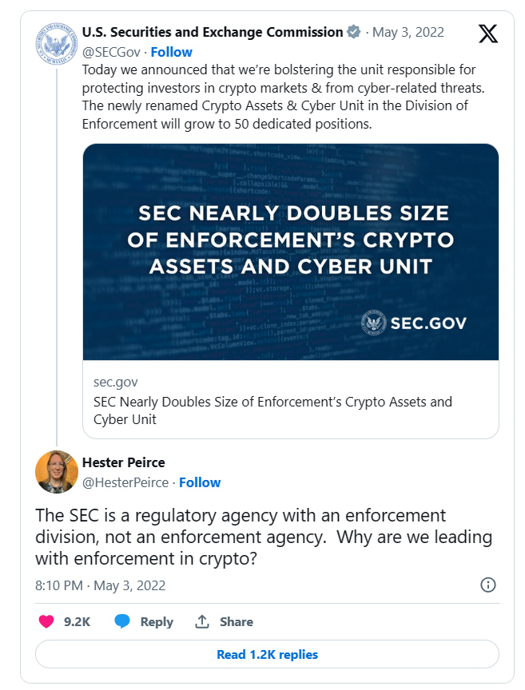525x690 pixels.
Task: Click the X logo icon
Action: click(x=488, y=34)
